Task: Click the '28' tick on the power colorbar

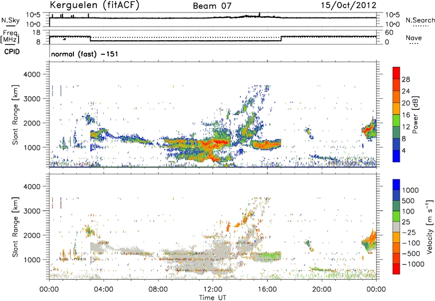Action: point(406,79)
